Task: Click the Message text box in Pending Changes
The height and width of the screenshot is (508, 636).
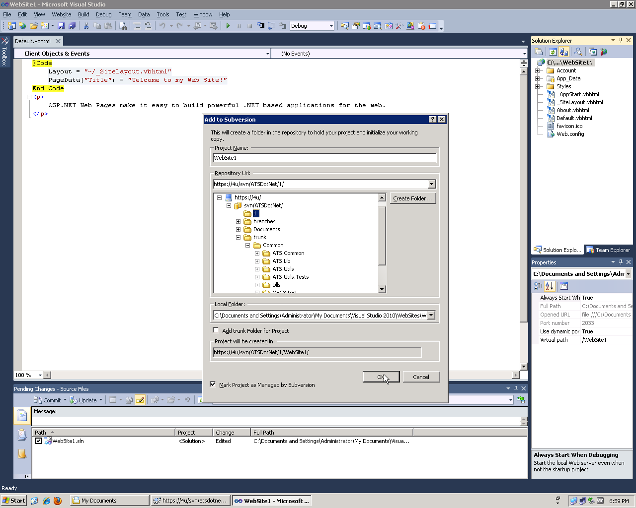Action: [276, 421]
